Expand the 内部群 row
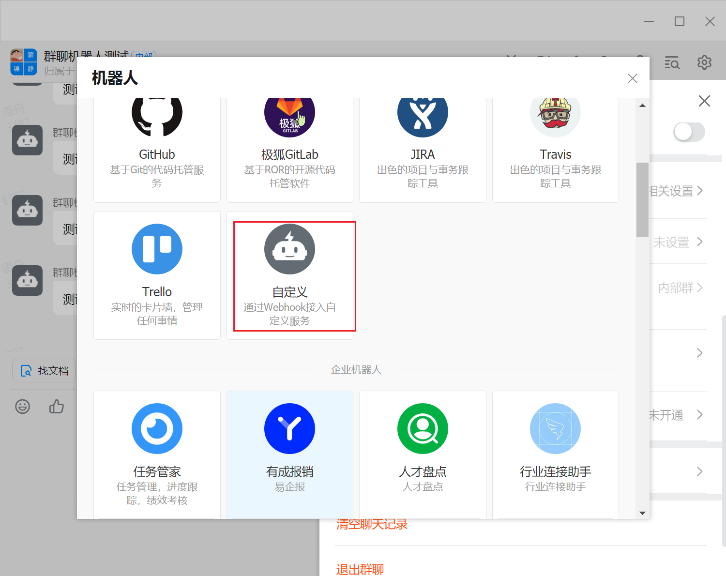The width and height of the screenshot is (726, 576). [680, 288]
